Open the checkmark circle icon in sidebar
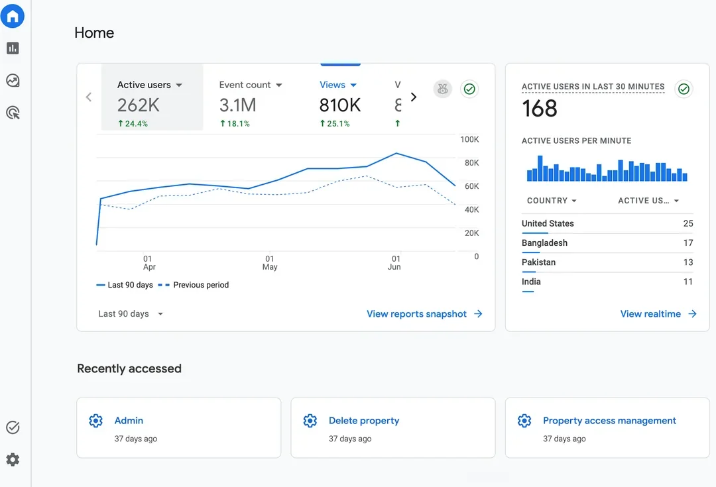 tap(13, 427)
